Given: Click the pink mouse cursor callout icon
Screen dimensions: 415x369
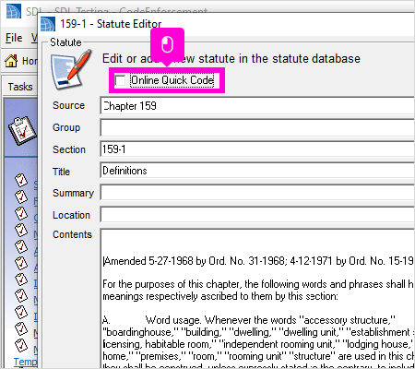Looking at the screenshot, I should click(167, 45).
